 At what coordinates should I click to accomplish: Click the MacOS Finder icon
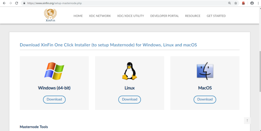205,71
